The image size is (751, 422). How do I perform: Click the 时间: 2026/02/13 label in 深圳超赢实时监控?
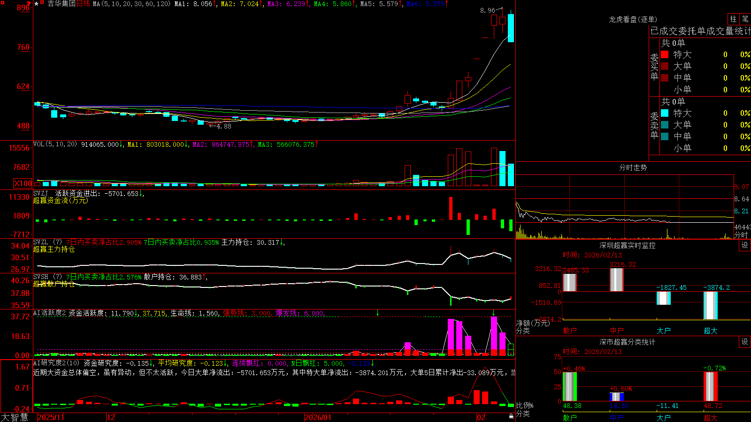[x=592, y=255]
